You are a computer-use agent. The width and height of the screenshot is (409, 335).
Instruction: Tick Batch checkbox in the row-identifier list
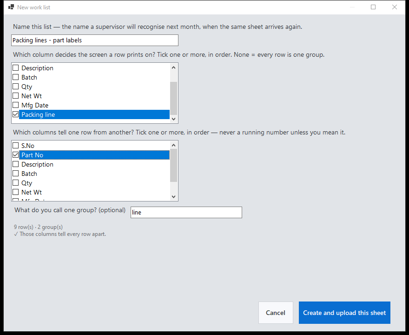[x=16, y=174]
